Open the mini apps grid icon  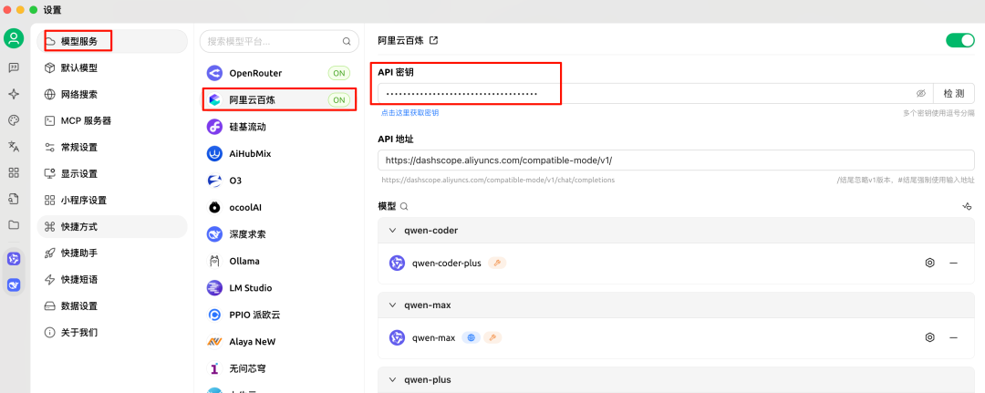click(x=14, y=172)
